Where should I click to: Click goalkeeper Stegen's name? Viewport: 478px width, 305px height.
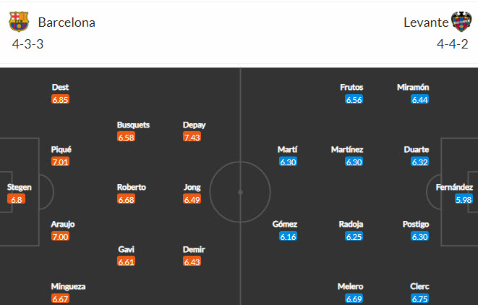point(20,187)
